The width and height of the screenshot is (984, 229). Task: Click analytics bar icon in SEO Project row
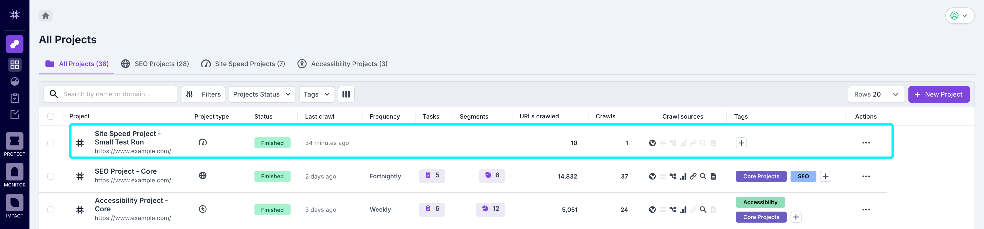(x=683, y=176)
